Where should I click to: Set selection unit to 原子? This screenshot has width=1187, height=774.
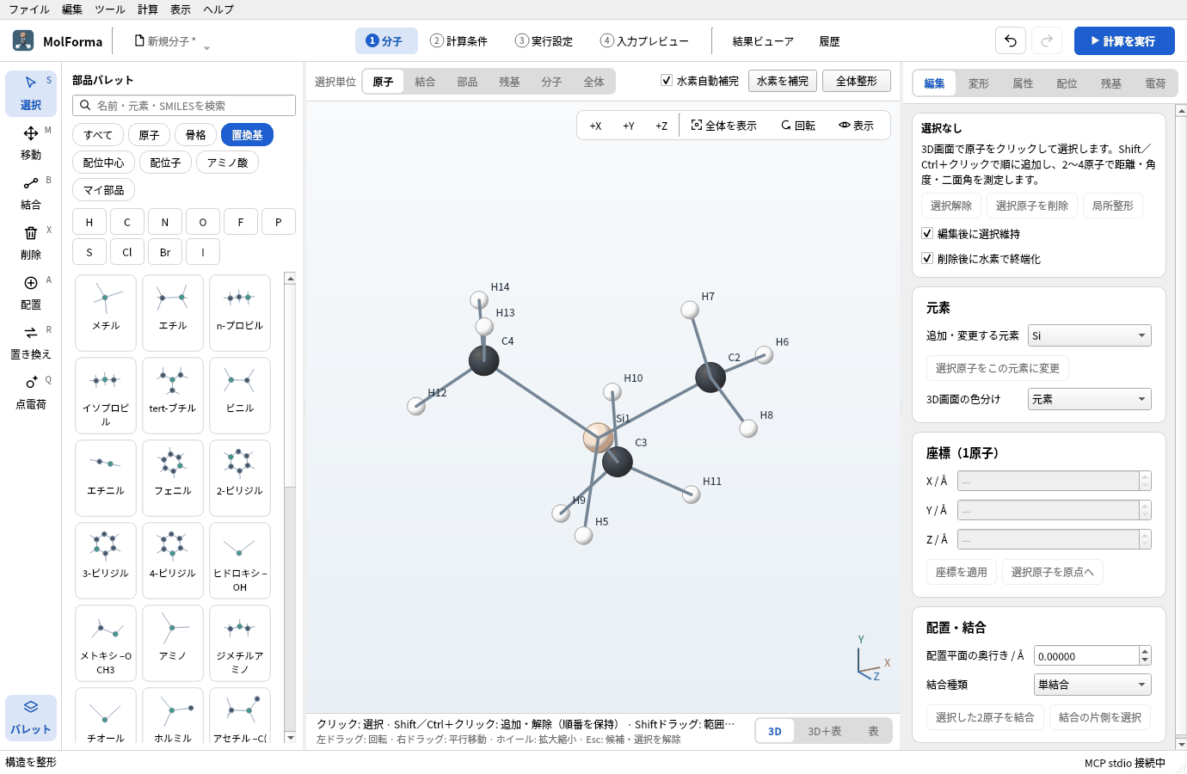pyautogui.click(x=383, y=82)
